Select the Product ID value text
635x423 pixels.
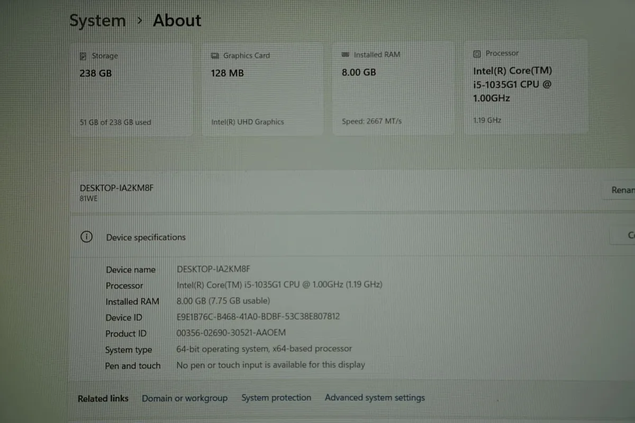point(231,333)
